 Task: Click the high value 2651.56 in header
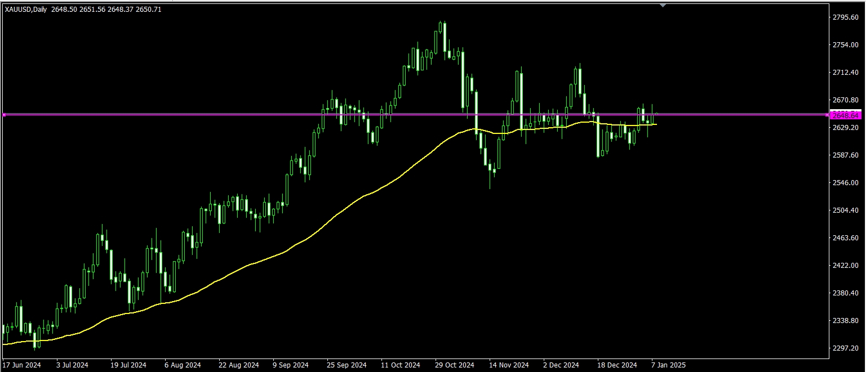[92, 9]
